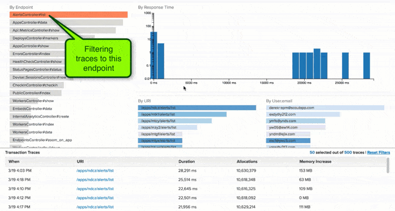Filter by user derek+apm@scoutapp.com
This screenshot has width=395, height=211.
325,108
